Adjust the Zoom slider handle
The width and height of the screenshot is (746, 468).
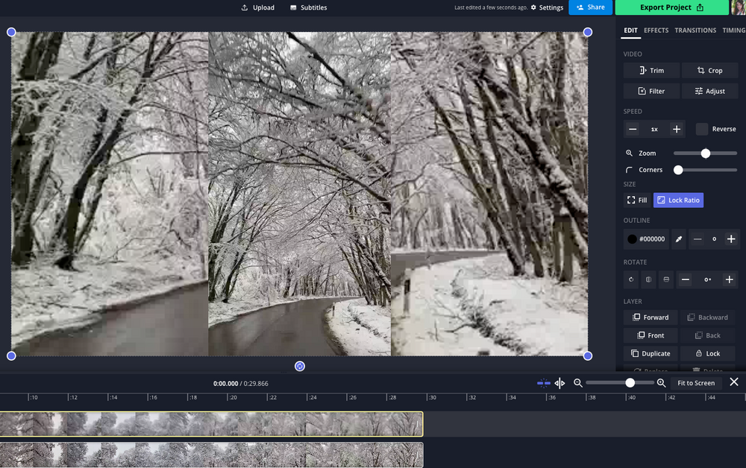tap(704, 153)
